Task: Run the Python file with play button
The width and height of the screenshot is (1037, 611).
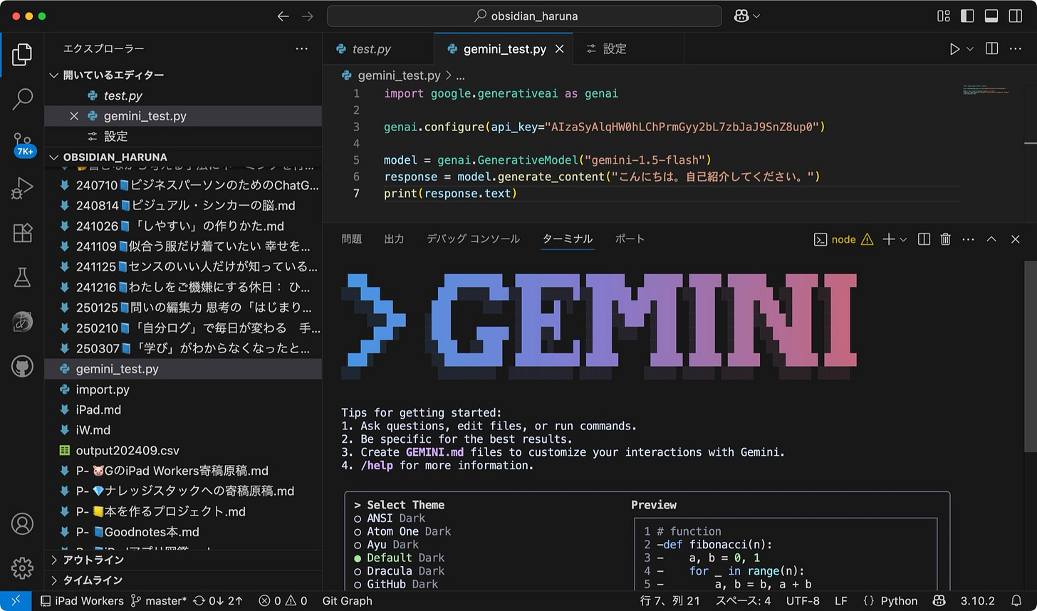Action: [x=954, y=48]
